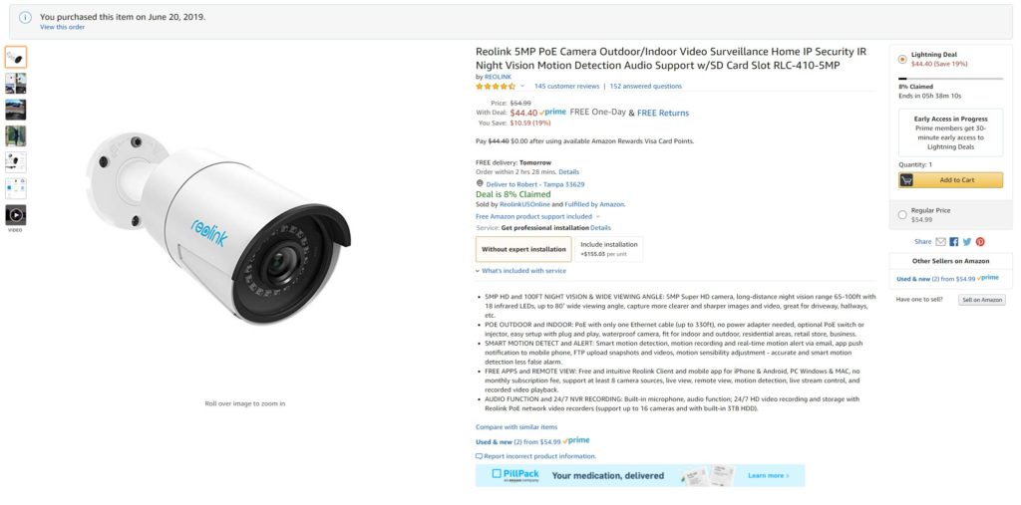
Task: Open star rating dropdown arrow
Action: point(522,87)
